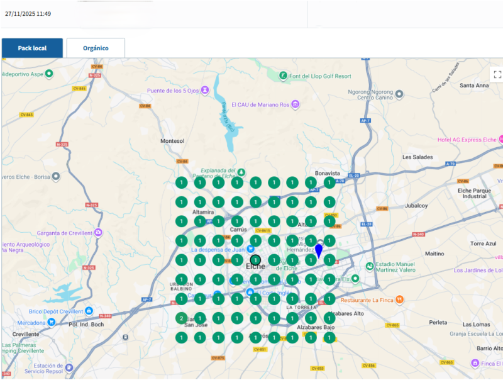Screen dimensions: 503x380
Task: Click La despensa de Juan marker
Action: point(250,249)
